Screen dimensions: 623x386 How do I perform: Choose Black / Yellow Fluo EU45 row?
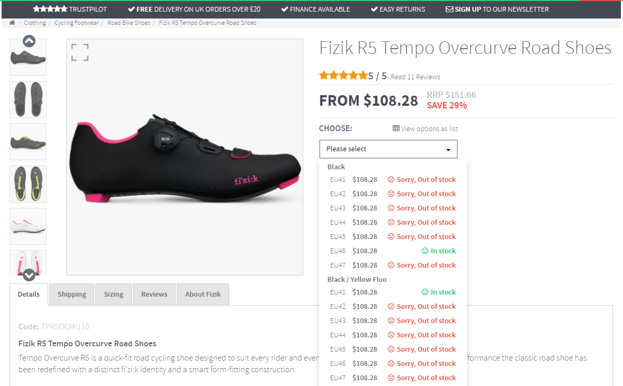tap(393, 349)
